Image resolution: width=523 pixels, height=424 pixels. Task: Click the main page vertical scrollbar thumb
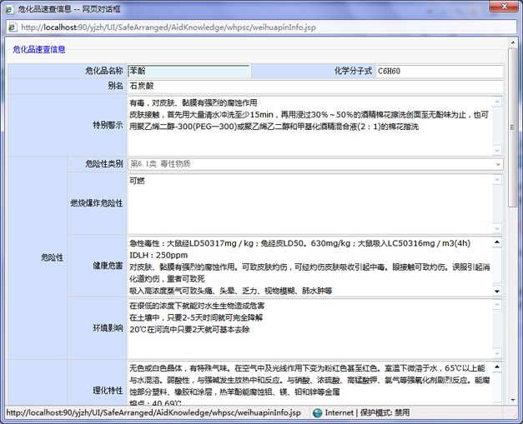pos(512,125)
